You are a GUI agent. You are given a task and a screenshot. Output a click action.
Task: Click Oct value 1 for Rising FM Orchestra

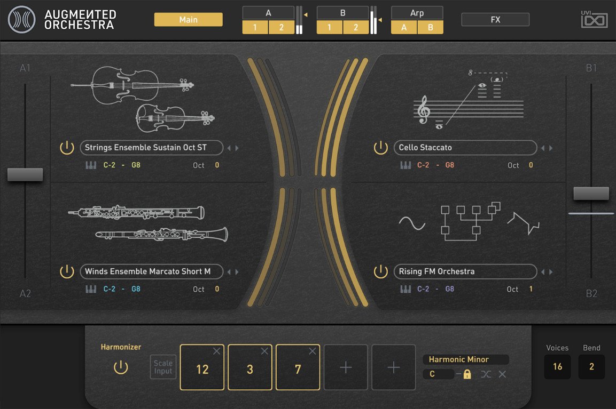point(531,289)
